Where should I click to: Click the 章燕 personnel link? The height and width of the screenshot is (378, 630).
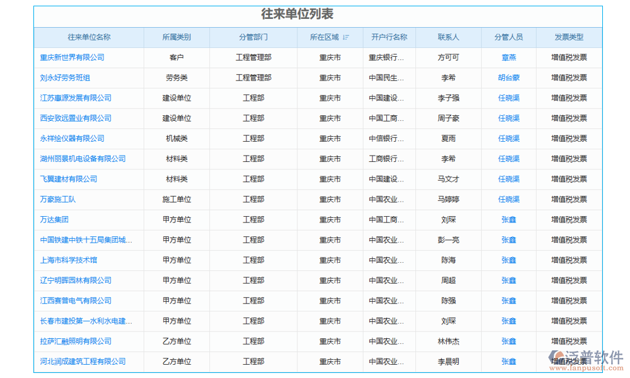coord(509,57)
